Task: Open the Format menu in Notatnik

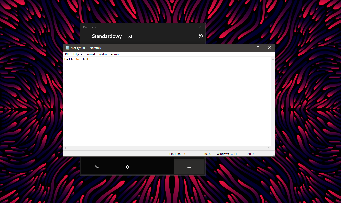Action: pos(90,54)
